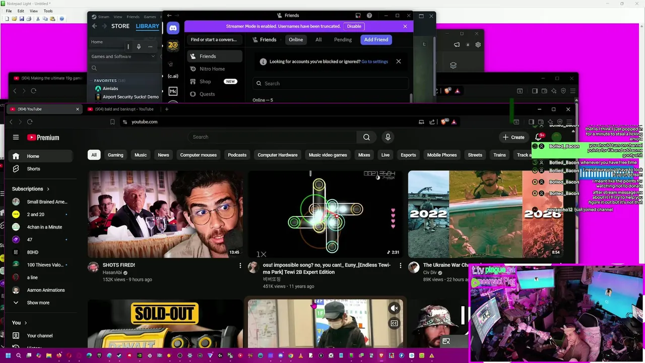Viewport: 645px width, 363px height.
Task: Open Find or start a conversation box
Action: pyautogui.click(x=214, y=40)
